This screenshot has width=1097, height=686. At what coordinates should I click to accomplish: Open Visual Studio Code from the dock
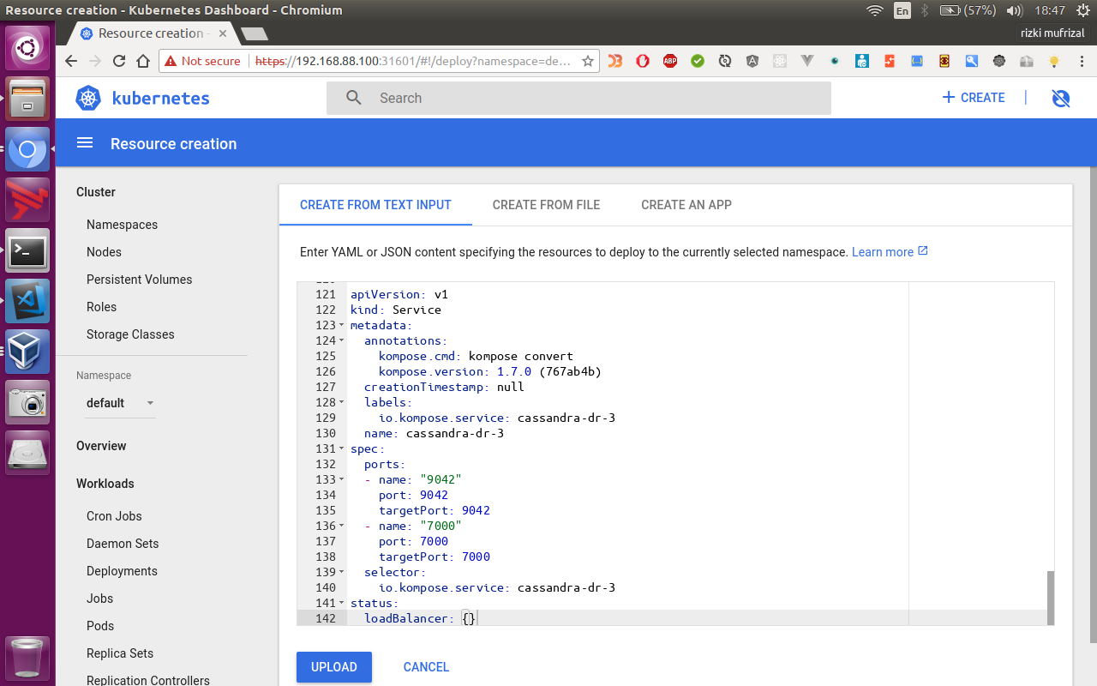coord(27,301)
